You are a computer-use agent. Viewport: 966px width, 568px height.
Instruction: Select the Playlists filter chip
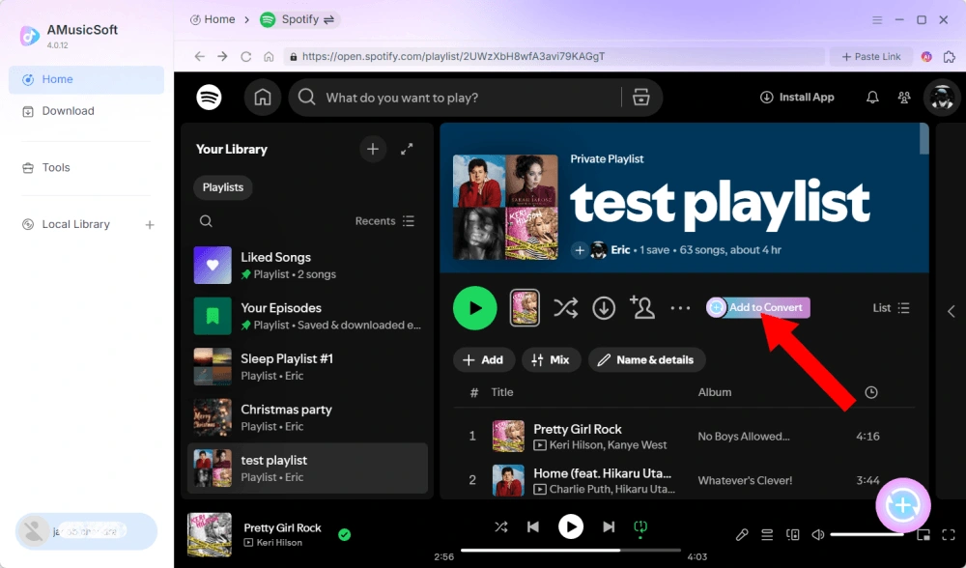223,187
